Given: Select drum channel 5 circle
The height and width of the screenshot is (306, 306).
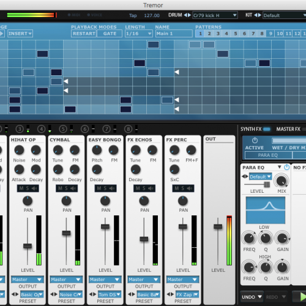Looking at the screenshot, I should click(63, 129).
